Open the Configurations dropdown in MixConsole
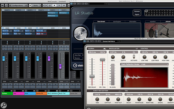Viewport: 174px width, 109px height. click(18, 5)
